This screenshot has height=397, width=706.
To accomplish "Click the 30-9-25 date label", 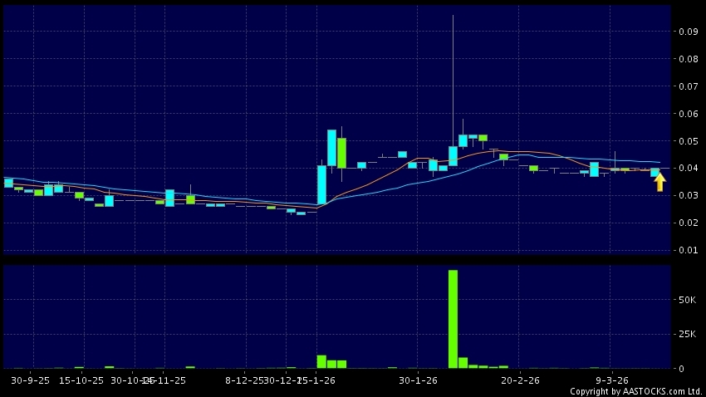I will (32, 379).
